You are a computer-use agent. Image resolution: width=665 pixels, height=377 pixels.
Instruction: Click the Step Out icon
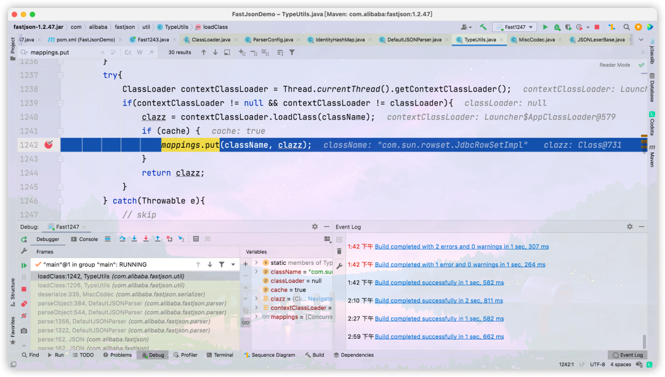(158, 239)
